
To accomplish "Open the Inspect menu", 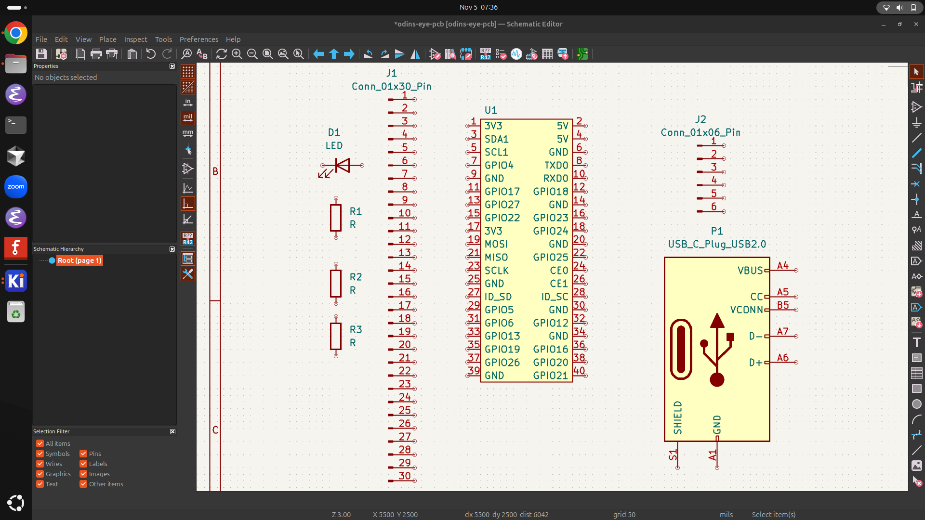I will click(135, 39).
